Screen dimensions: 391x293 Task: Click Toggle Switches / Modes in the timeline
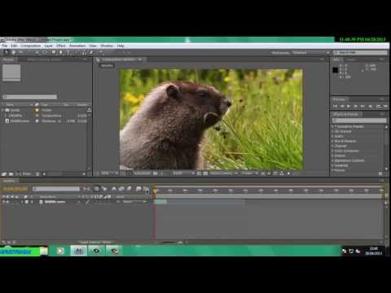click(95, 243)
